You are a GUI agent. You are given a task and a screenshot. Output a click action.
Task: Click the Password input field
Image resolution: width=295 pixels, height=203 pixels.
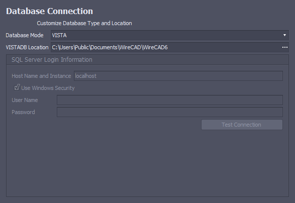tap(170, 112)
